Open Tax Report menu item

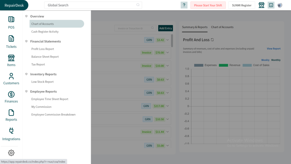[38, 64]
